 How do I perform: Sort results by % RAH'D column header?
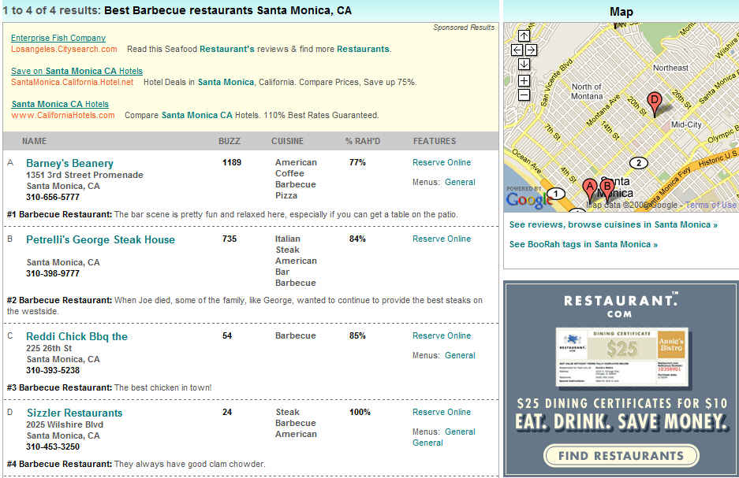click(363, 141)
